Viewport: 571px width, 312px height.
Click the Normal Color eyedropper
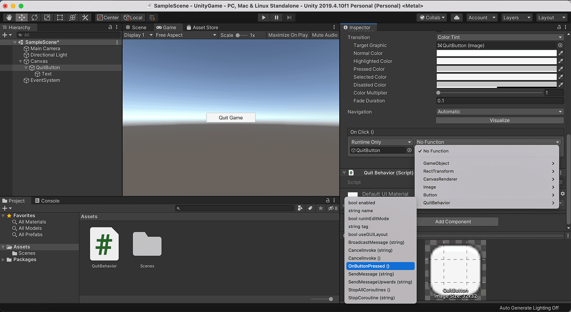click(560, 53)
